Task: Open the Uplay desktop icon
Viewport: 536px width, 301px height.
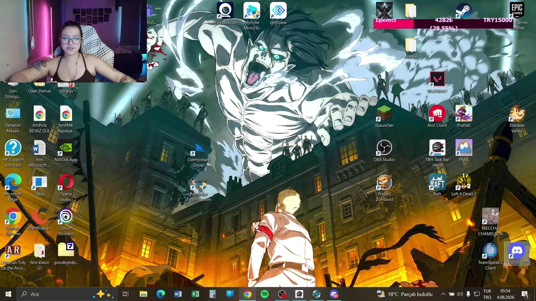Action: click(x=39, y=186)
